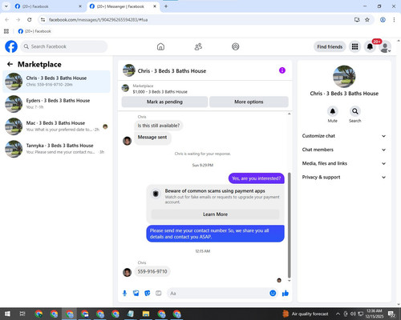Viewport: 401px width, 320px height.
Task: Click the 'Is this still available?' message
Action: tap(159, 126)
